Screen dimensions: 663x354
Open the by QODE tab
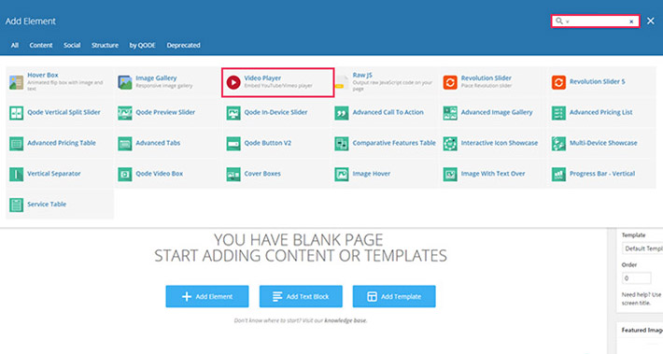143,45
